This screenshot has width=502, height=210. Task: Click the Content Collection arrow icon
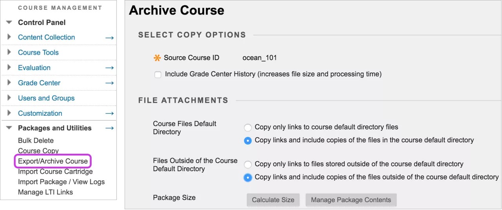coord(109,38)
